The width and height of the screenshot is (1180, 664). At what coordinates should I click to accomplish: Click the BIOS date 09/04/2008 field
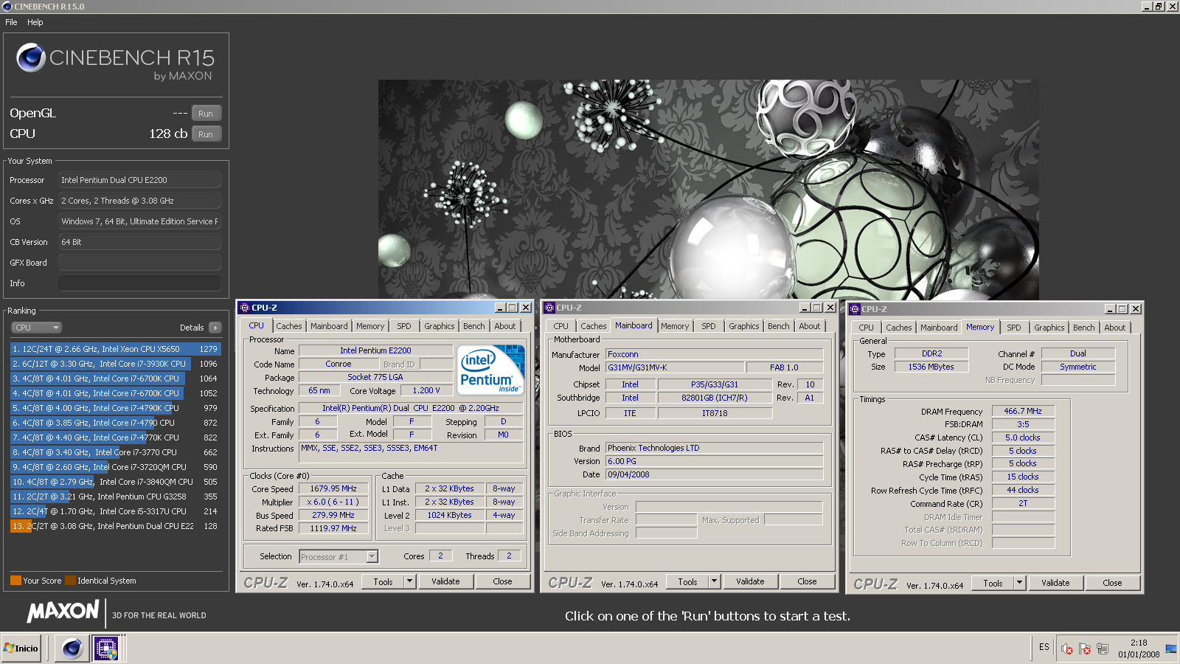[x=714, y=474]
